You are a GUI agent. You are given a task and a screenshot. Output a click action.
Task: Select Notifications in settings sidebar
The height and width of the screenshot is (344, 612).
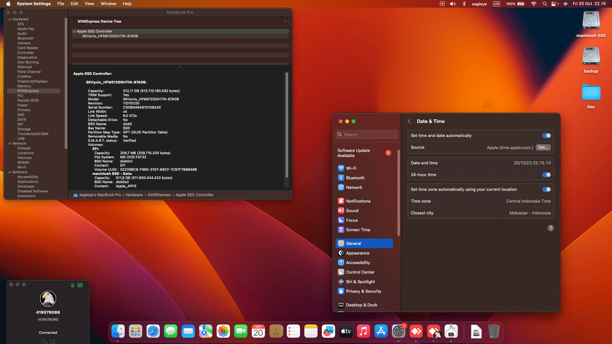(358, 201)
